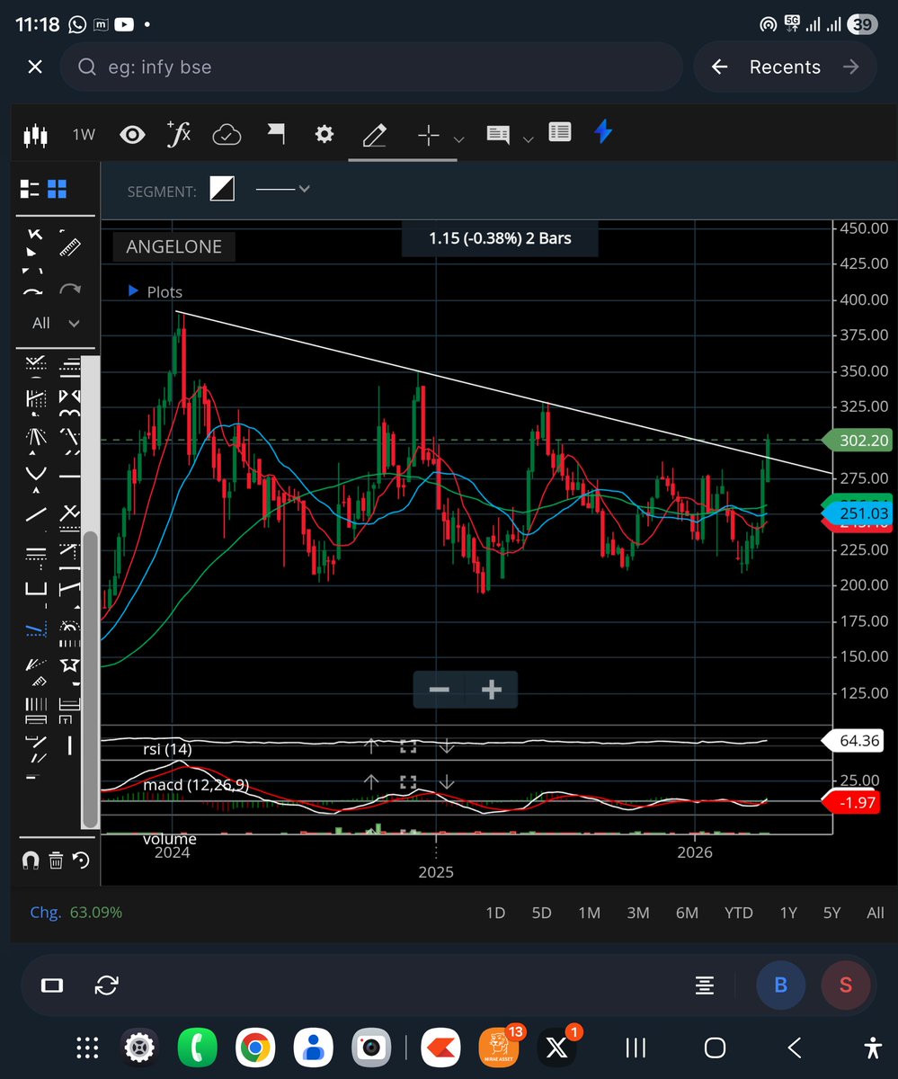Toggle the pencil drawing mode
Image resolution: width=898 pixels, height=1079 pixels.
374,135
